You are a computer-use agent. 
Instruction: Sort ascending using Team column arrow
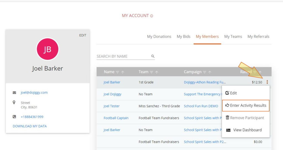[x=157, y=72]
